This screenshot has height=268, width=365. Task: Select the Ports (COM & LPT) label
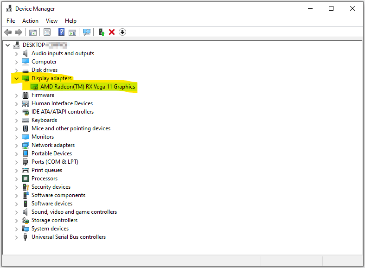pos(55,162)
